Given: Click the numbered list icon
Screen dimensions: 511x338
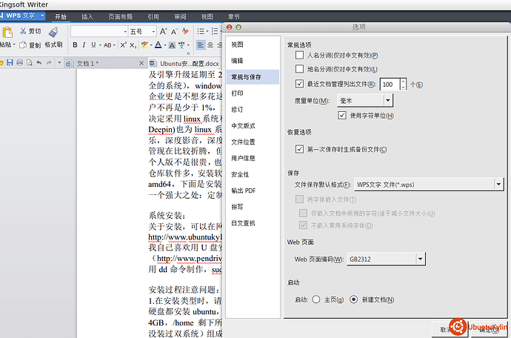Looking at the screenshot, I should 215,31.
